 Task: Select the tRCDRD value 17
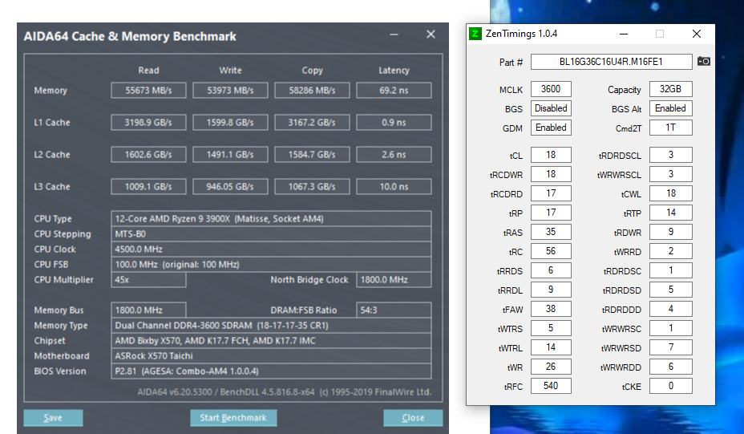[x=551, y=193]
